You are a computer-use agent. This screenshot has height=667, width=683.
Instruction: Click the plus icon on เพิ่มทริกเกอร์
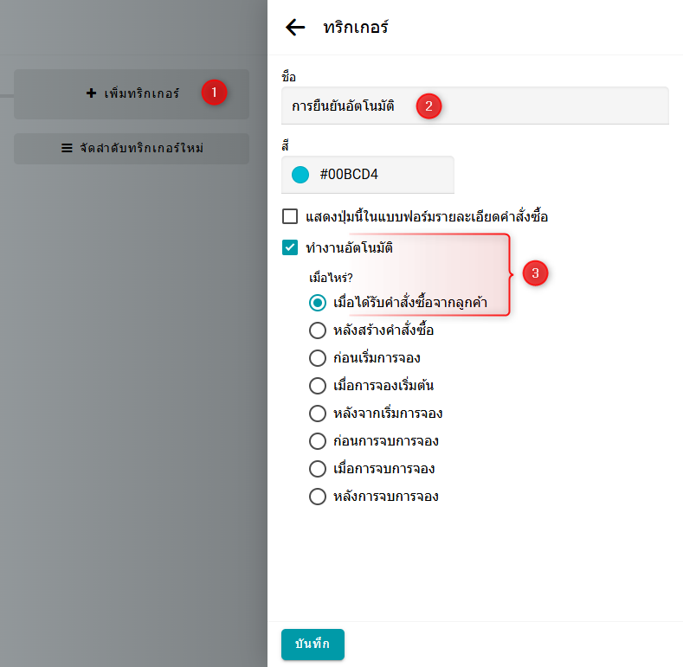92,93
